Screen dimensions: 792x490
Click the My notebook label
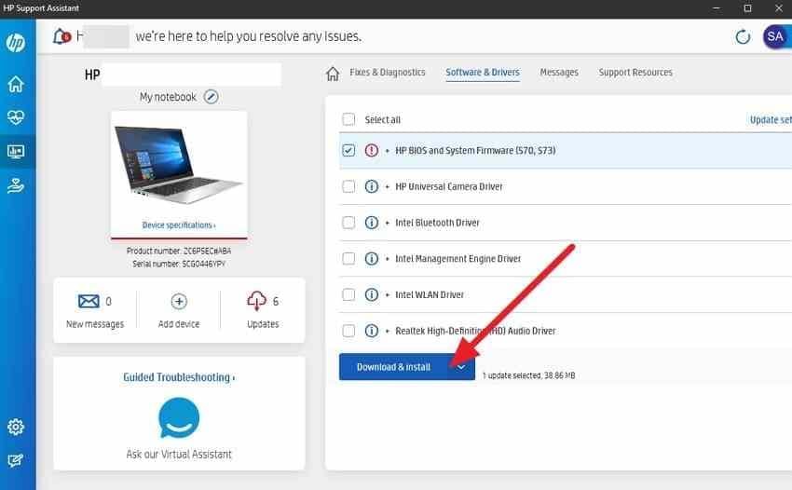tap(168, 97)
